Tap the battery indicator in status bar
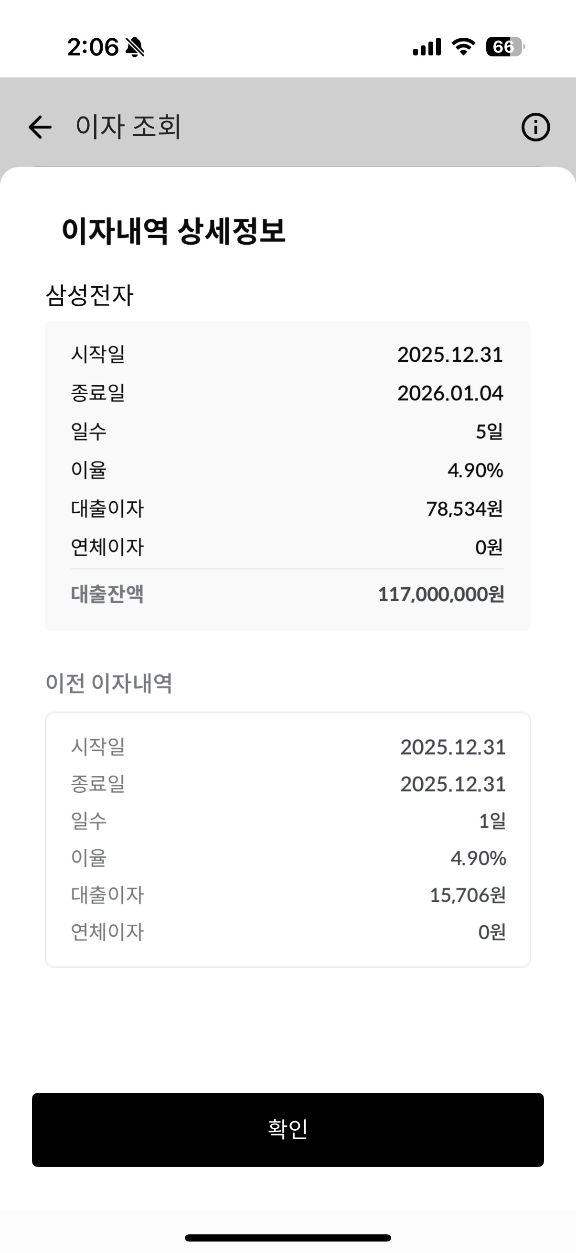Screen dimensions: 576x1253 coord(505,47)
